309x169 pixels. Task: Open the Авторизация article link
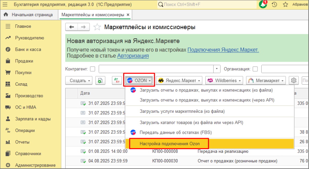pos(133,56)
